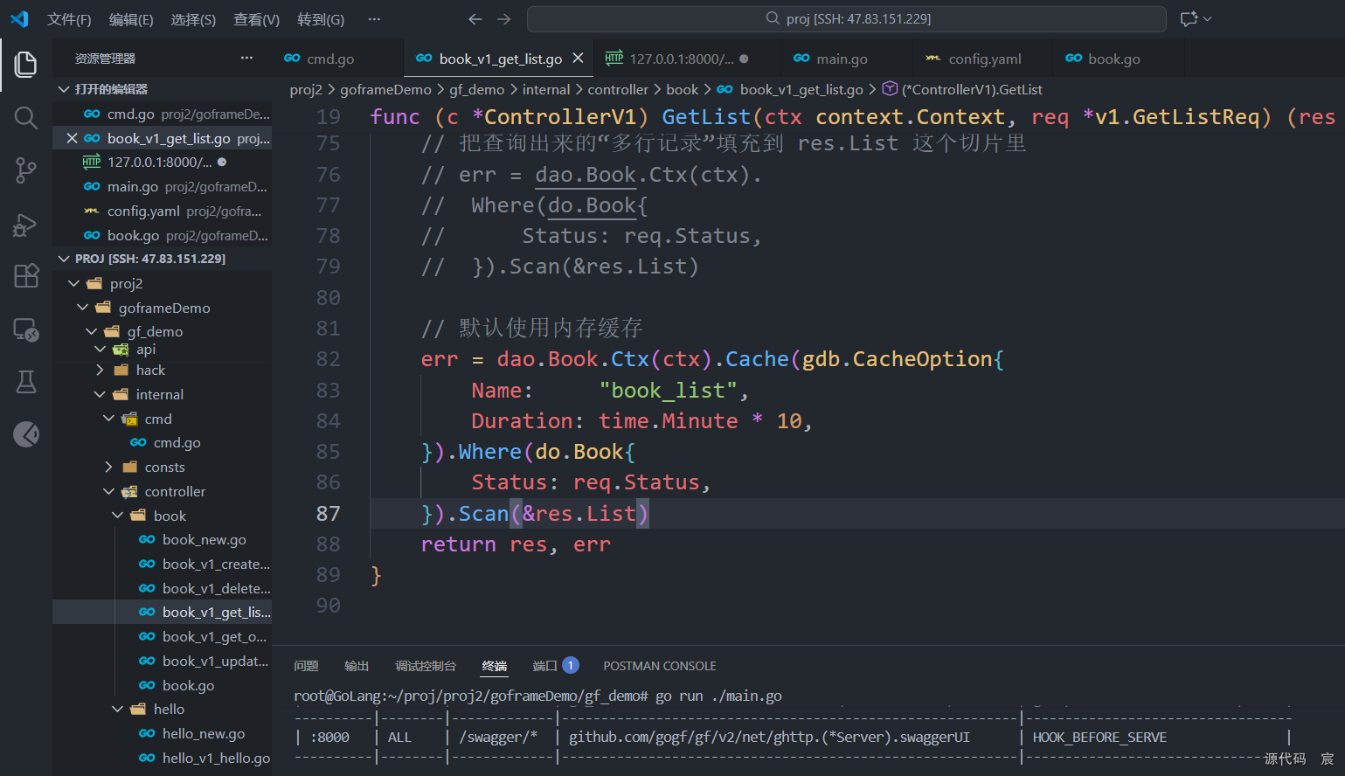Collapse the proj2 folder

coord(163,283)
